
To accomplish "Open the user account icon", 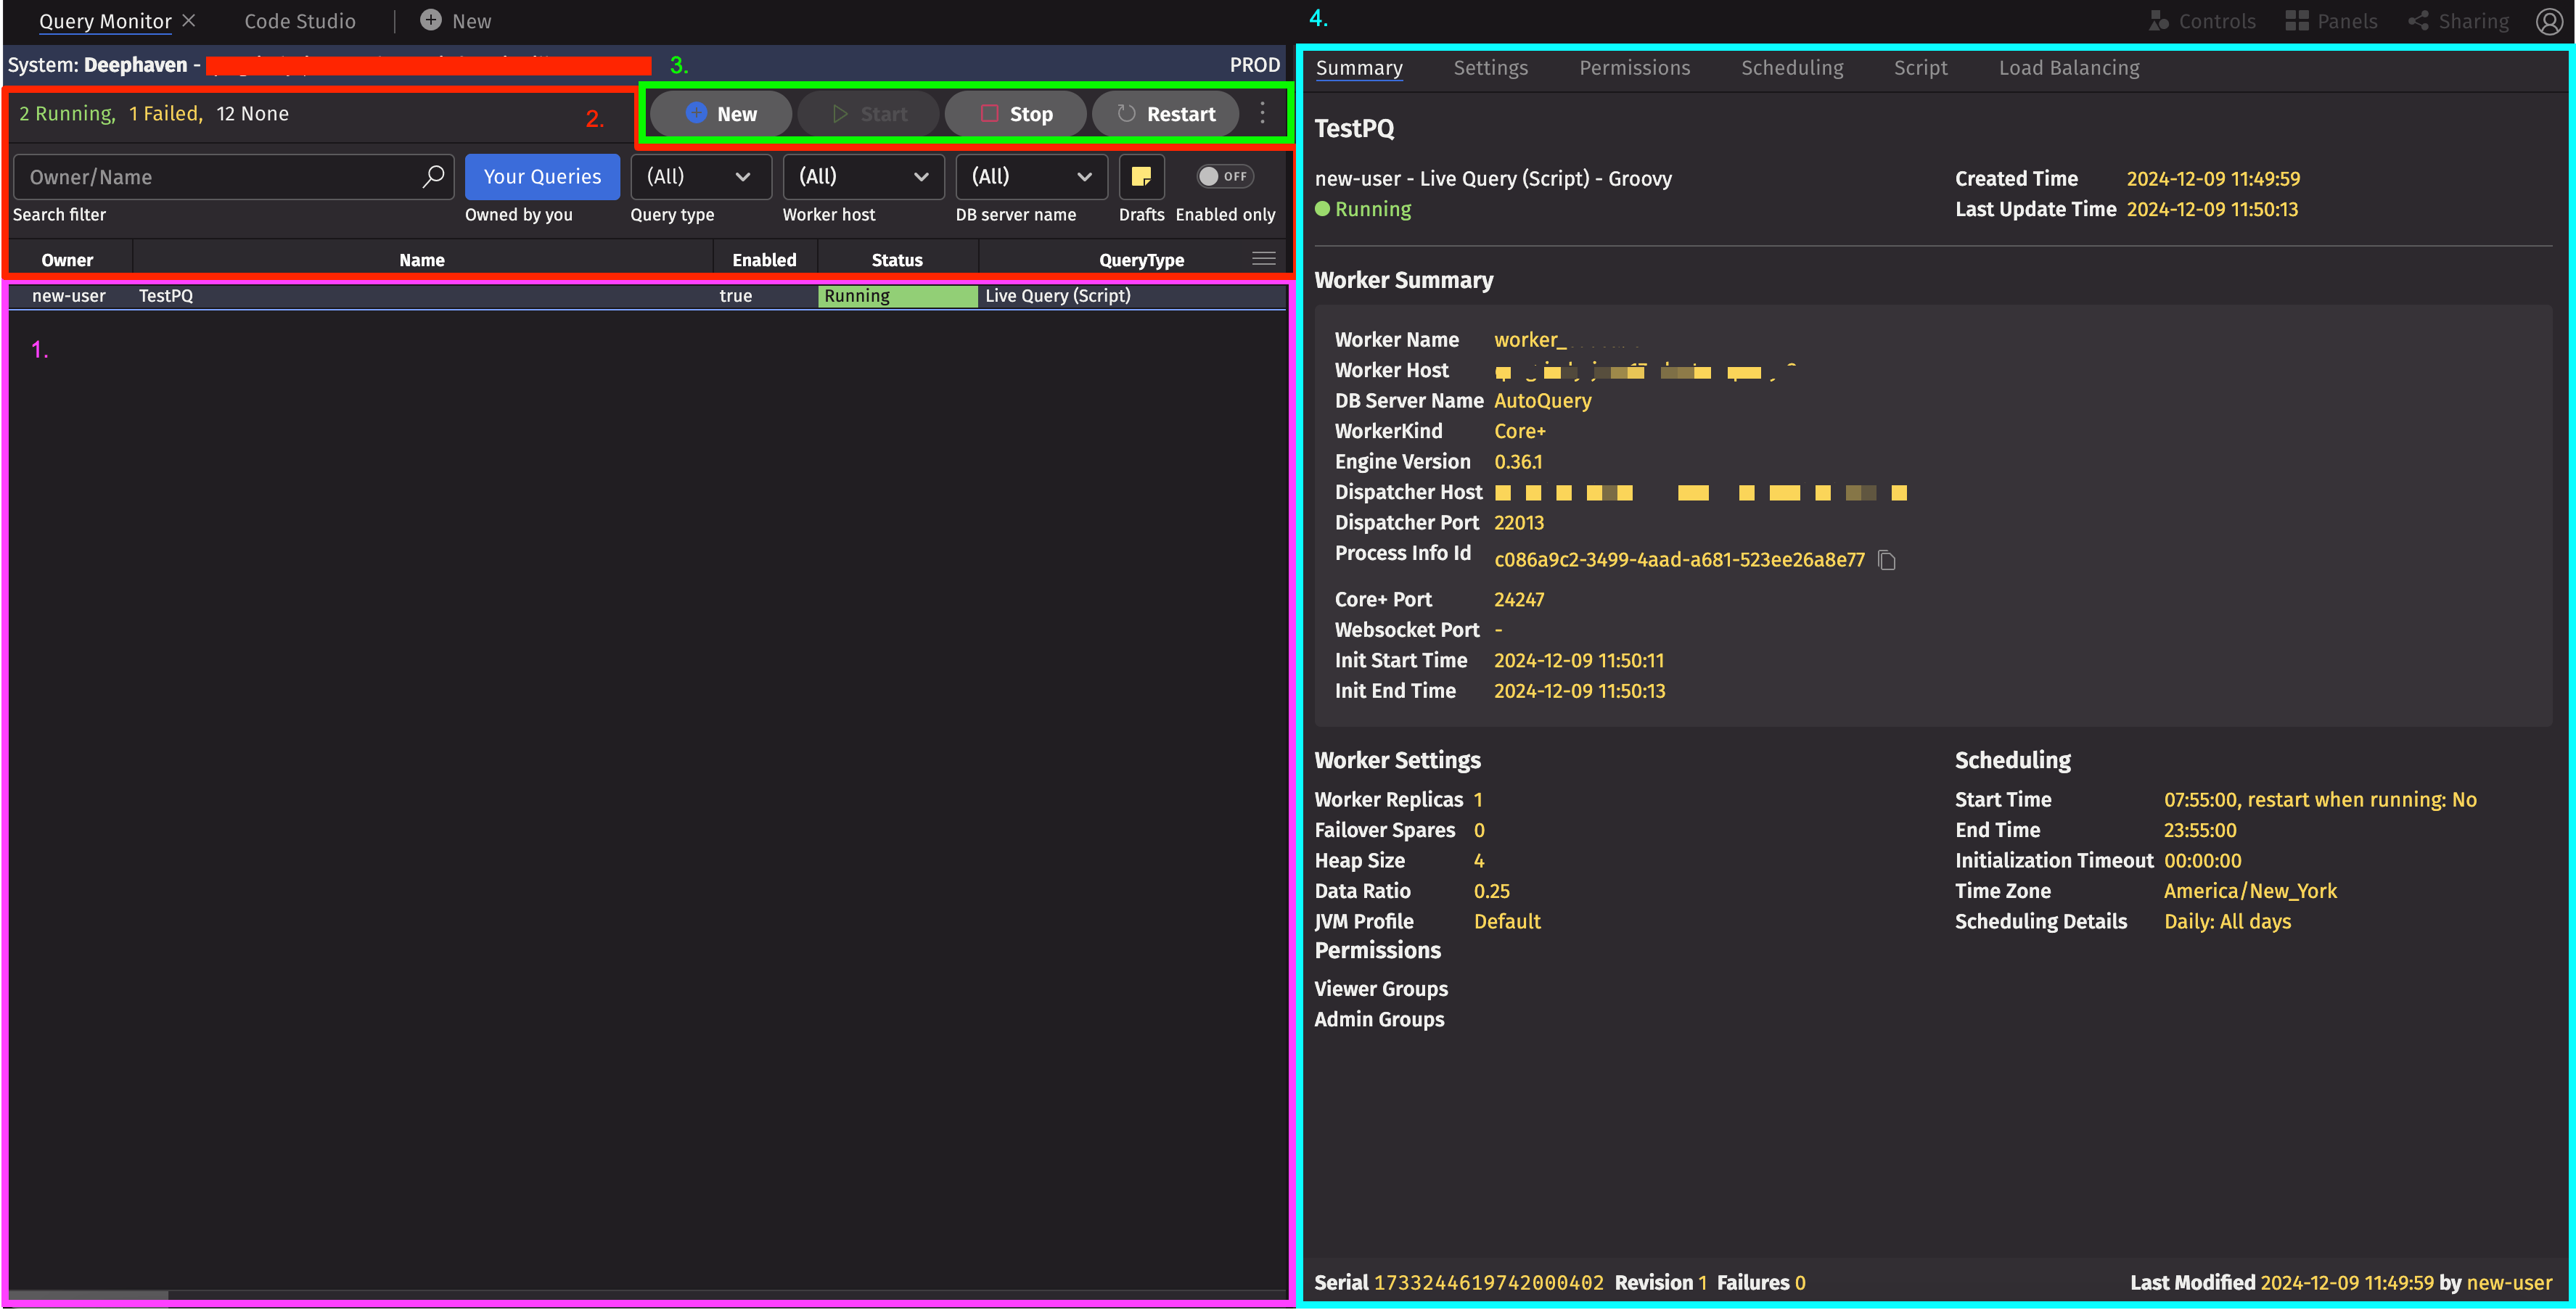I will pyautogui.click(x=2549, y=21).
